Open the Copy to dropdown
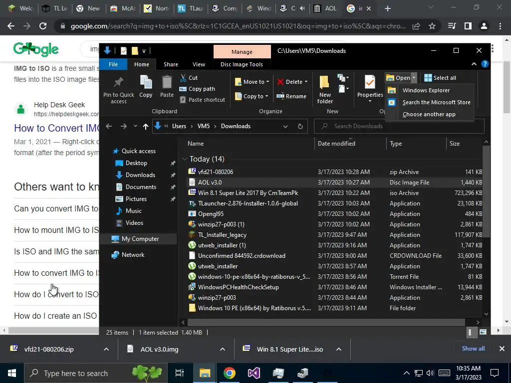Screen dimensions: 511x383 (x=252, y=96)
